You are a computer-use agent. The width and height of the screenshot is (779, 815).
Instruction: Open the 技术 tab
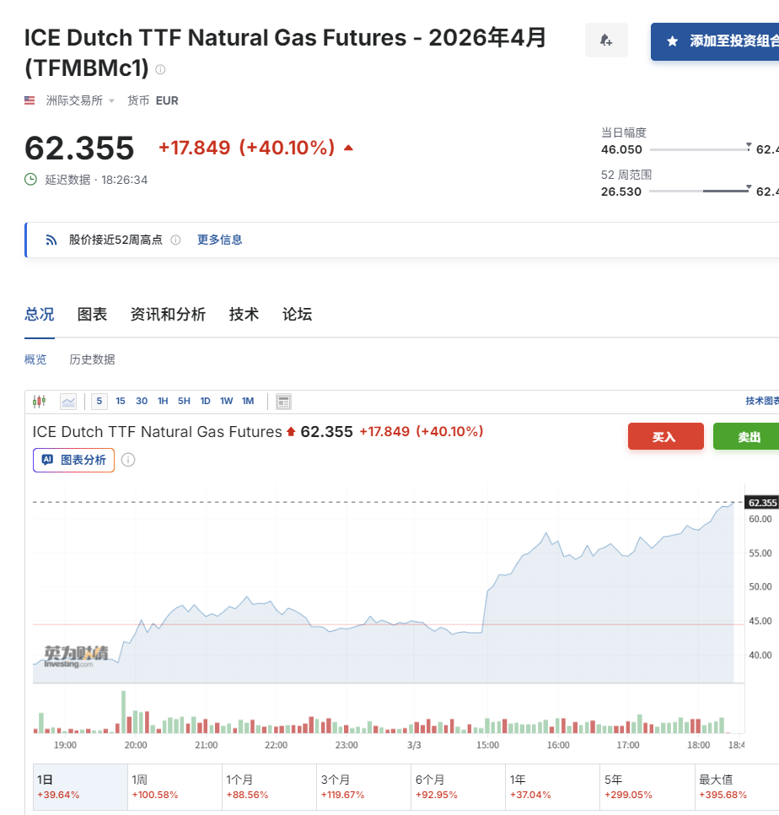coord(244,315)
